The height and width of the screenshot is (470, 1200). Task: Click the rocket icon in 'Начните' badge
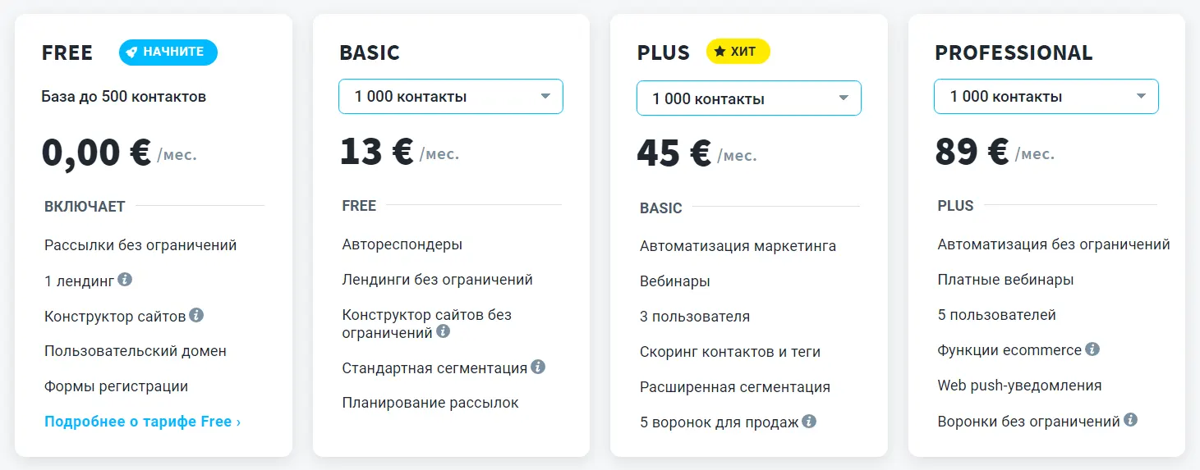pos(131,52)
